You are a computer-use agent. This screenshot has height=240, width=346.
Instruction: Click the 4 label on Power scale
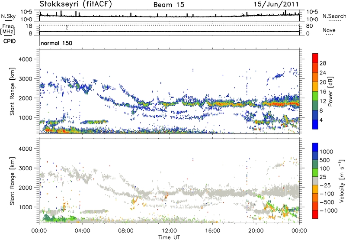(321, 120)
